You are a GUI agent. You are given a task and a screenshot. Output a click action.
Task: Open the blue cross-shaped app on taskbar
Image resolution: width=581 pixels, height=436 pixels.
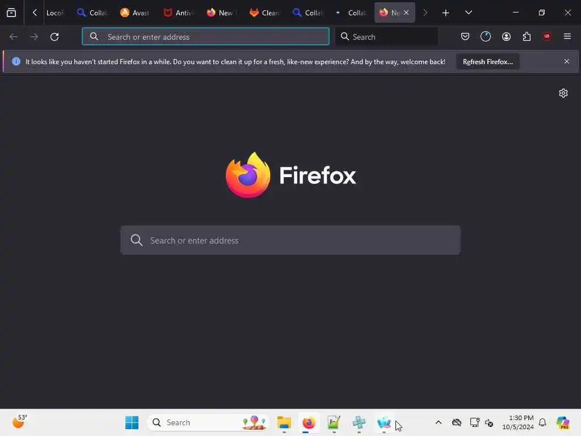(x=359, y=422)
